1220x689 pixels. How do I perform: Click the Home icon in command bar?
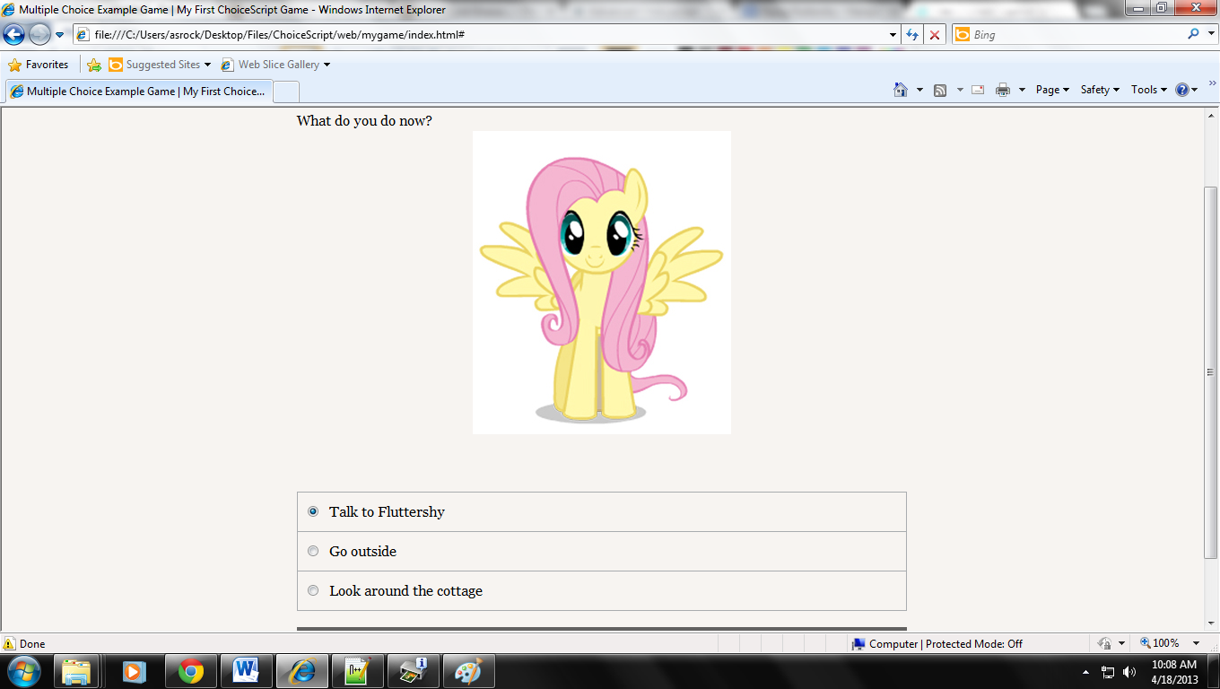tap(901, 90)
